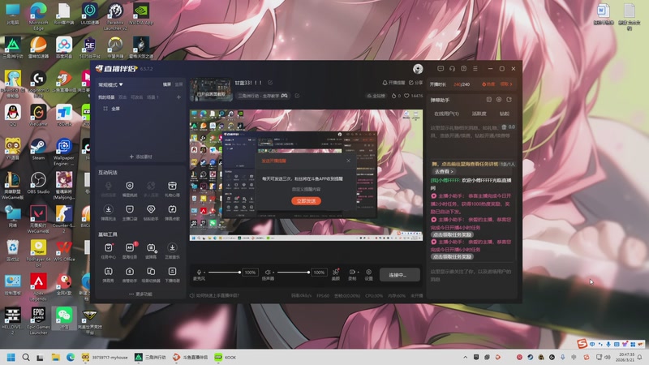Toggle the 竖屏 portrait orientation option
The image size is (649, 365).
tap(178, 84)
